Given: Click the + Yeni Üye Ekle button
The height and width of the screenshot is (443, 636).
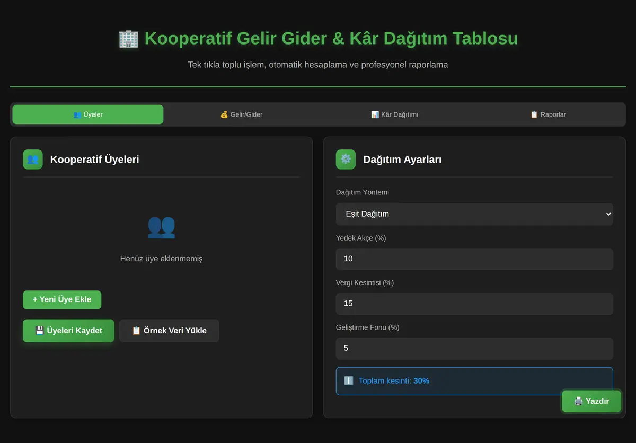Looking at the screenshot, I should [62, 300].
